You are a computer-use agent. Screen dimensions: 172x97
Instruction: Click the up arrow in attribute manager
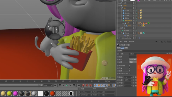[x=162, y=41]
